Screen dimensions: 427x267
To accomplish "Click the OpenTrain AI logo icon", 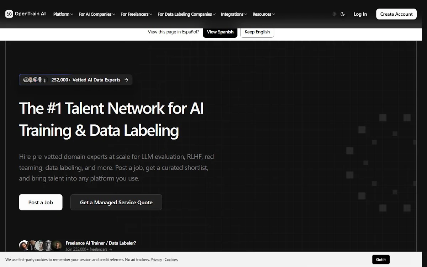I will point(9,14).
